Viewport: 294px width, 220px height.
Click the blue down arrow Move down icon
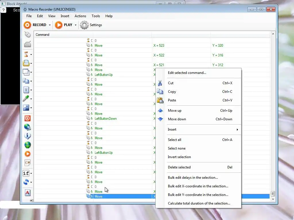click(160, 119)
